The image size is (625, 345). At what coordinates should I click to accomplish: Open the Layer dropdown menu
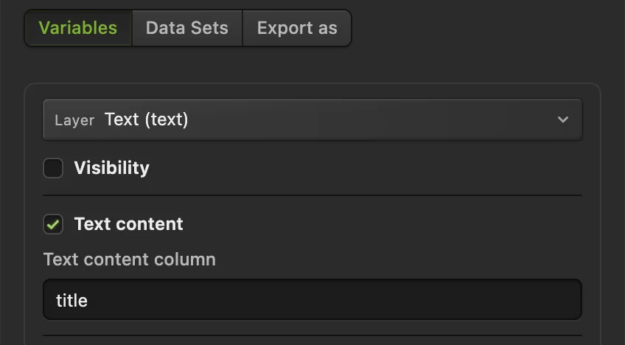point(312,119)
